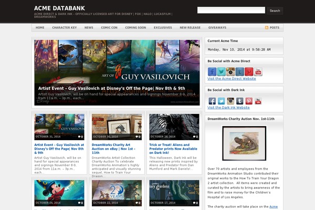This screenshot has height=210, width=315.
Task: Go to the Comic Con menu item
Action: click(109, 27)
